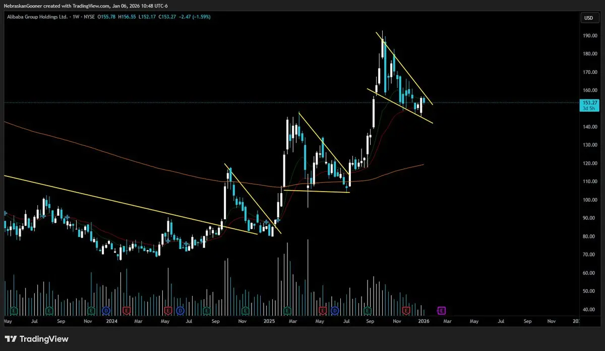The width and height of the screenshot is (605, 351).
Task: Click the blue dividend marker before Jul 2024
Action: pyautogui.click(x=180, y=310)
